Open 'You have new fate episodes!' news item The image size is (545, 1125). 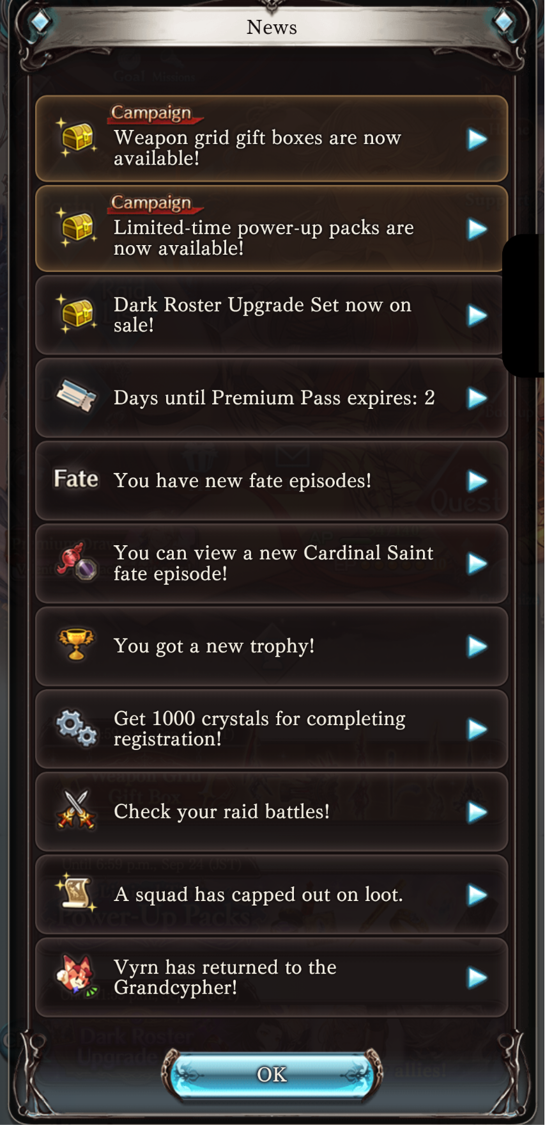[x=272, y=481]
